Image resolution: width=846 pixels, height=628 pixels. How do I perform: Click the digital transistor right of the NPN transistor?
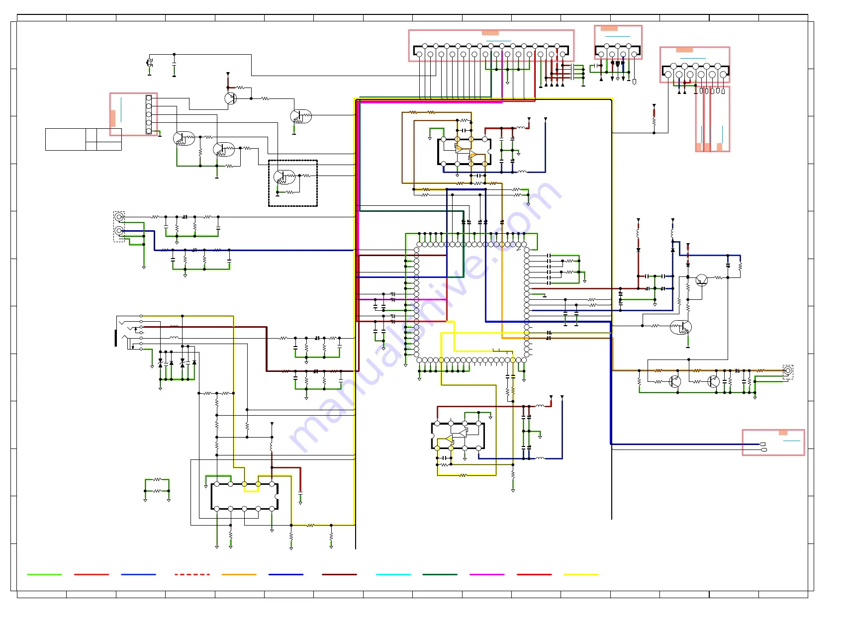coord(301,116)
